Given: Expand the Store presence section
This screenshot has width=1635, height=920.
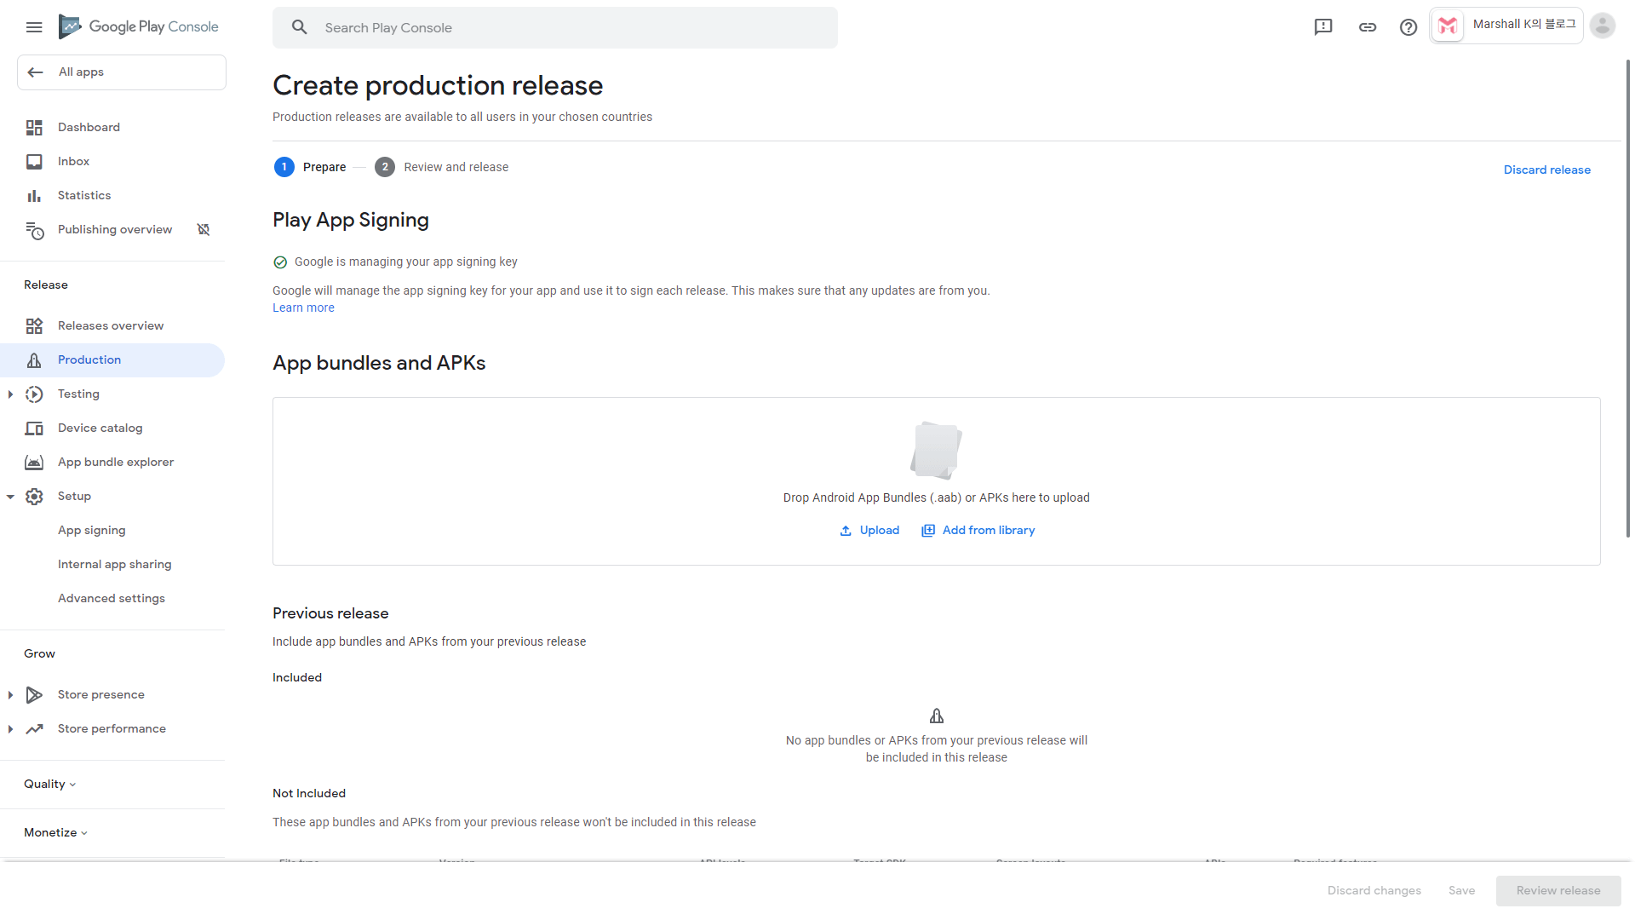Looking at the screenshot, I should (x=10, y=695).
